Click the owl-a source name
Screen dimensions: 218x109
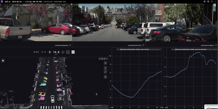click(x=7, y=2)
